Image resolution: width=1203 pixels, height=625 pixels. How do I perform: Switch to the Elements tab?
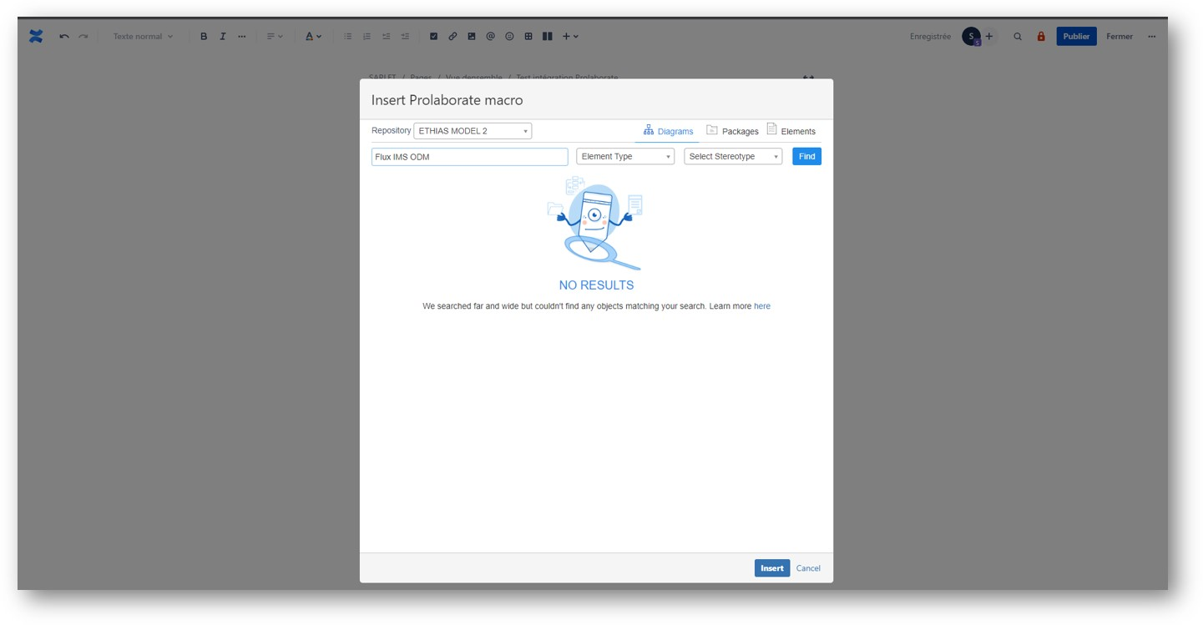point(791,131)
